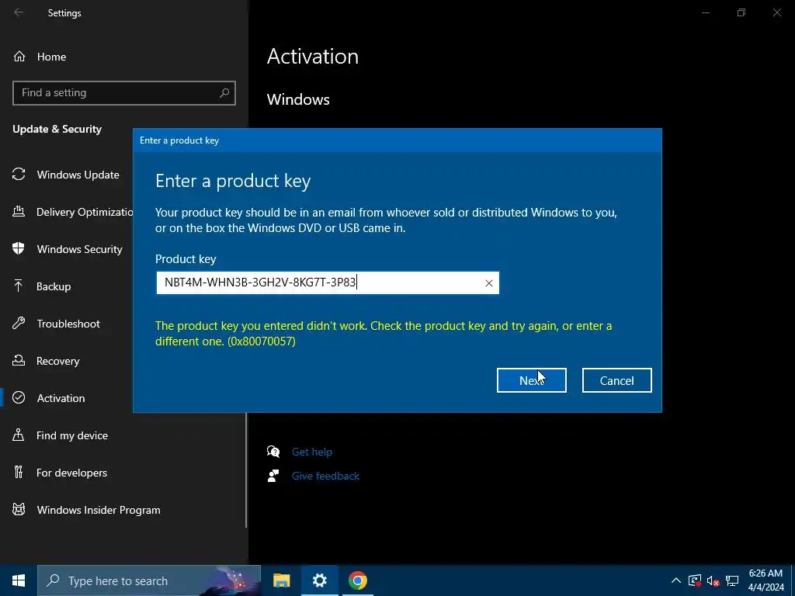Open the Windows Start menu
The height and width of the screenshot is (596, 795).
point(19,580)
